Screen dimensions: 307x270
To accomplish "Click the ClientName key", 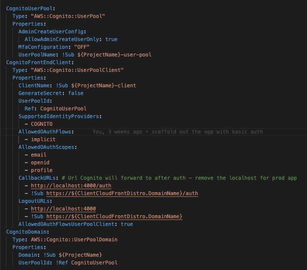I will point(34,86).
